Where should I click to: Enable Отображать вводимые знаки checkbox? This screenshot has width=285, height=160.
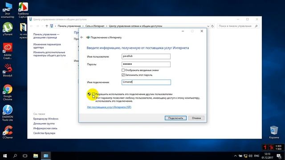coord(123,70)
